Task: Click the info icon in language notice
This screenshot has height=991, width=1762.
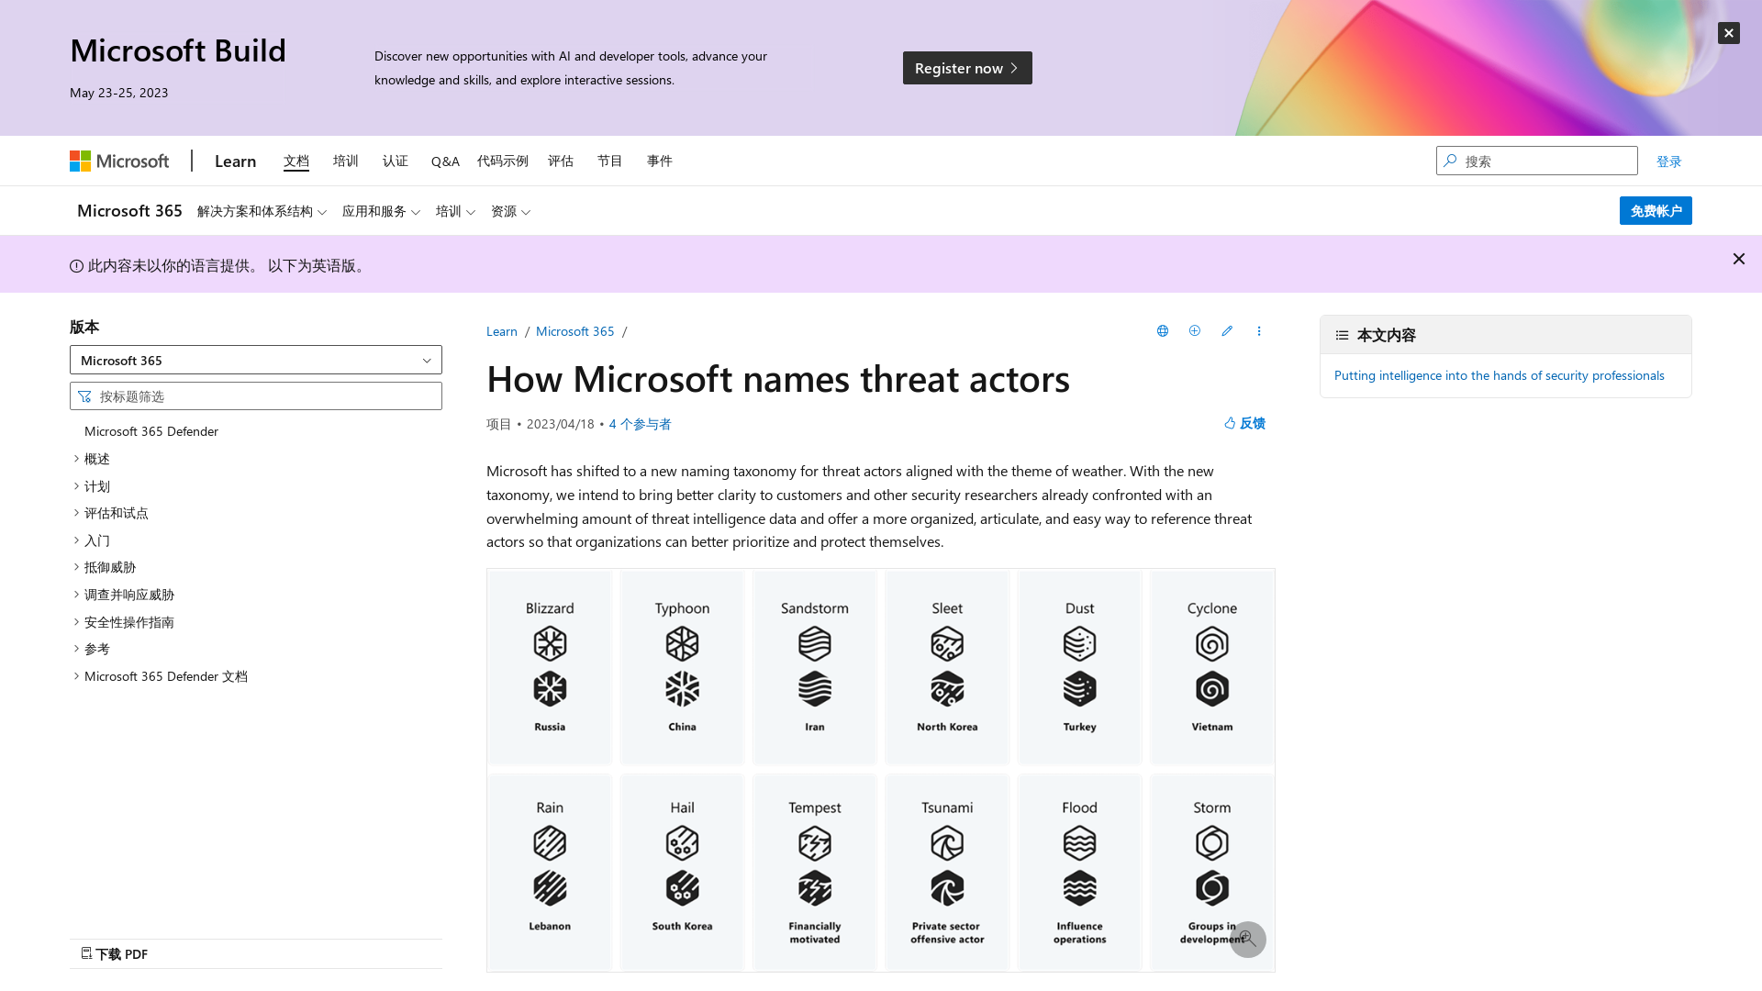Action: point(76,266)
